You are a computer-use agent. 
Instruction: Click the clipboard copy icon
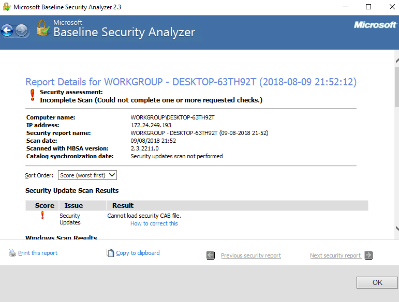pyautogui.click(x=110, y=253)
